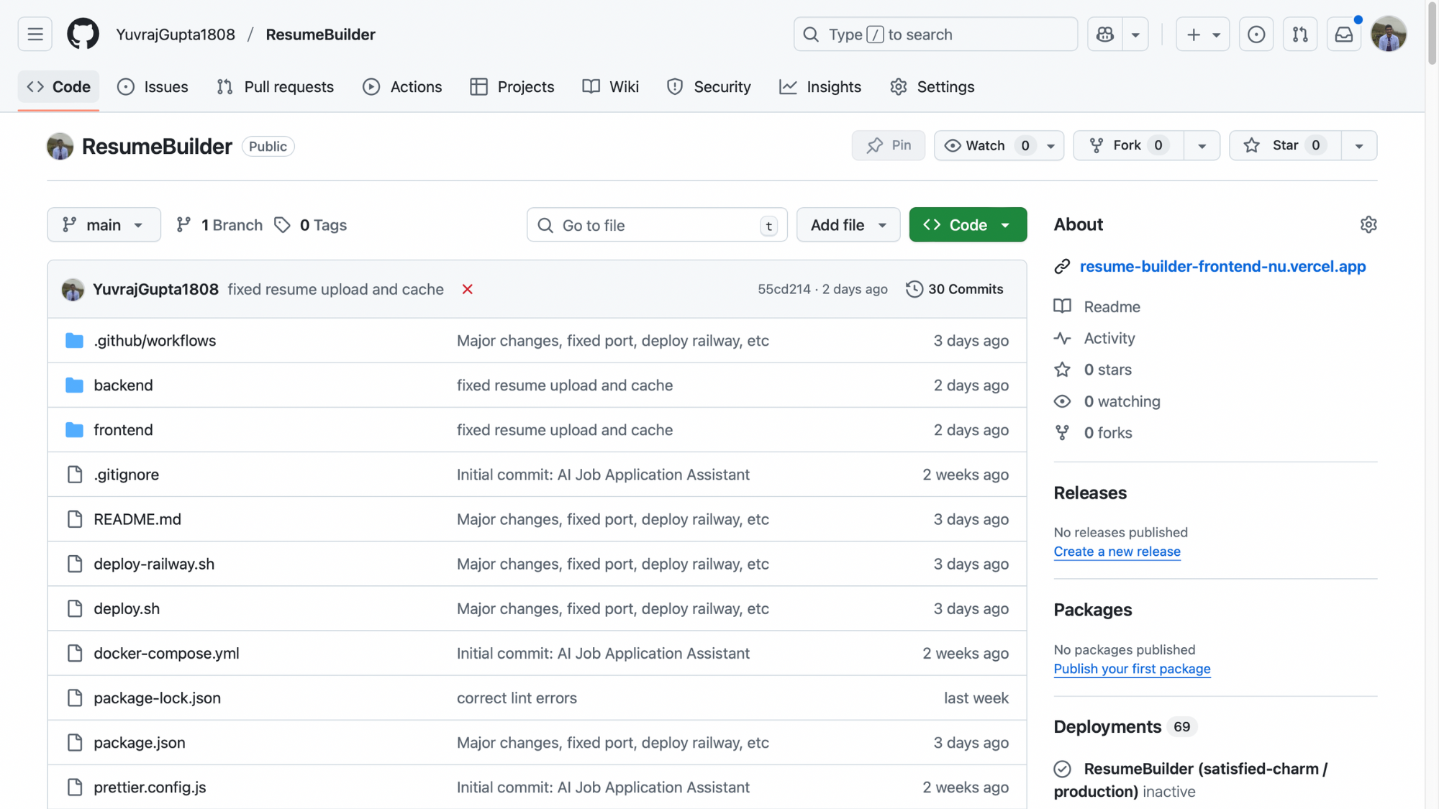Open the prettier.config.js file
This screenshot has width=1439, height=809.
click(x=150, y=787)
